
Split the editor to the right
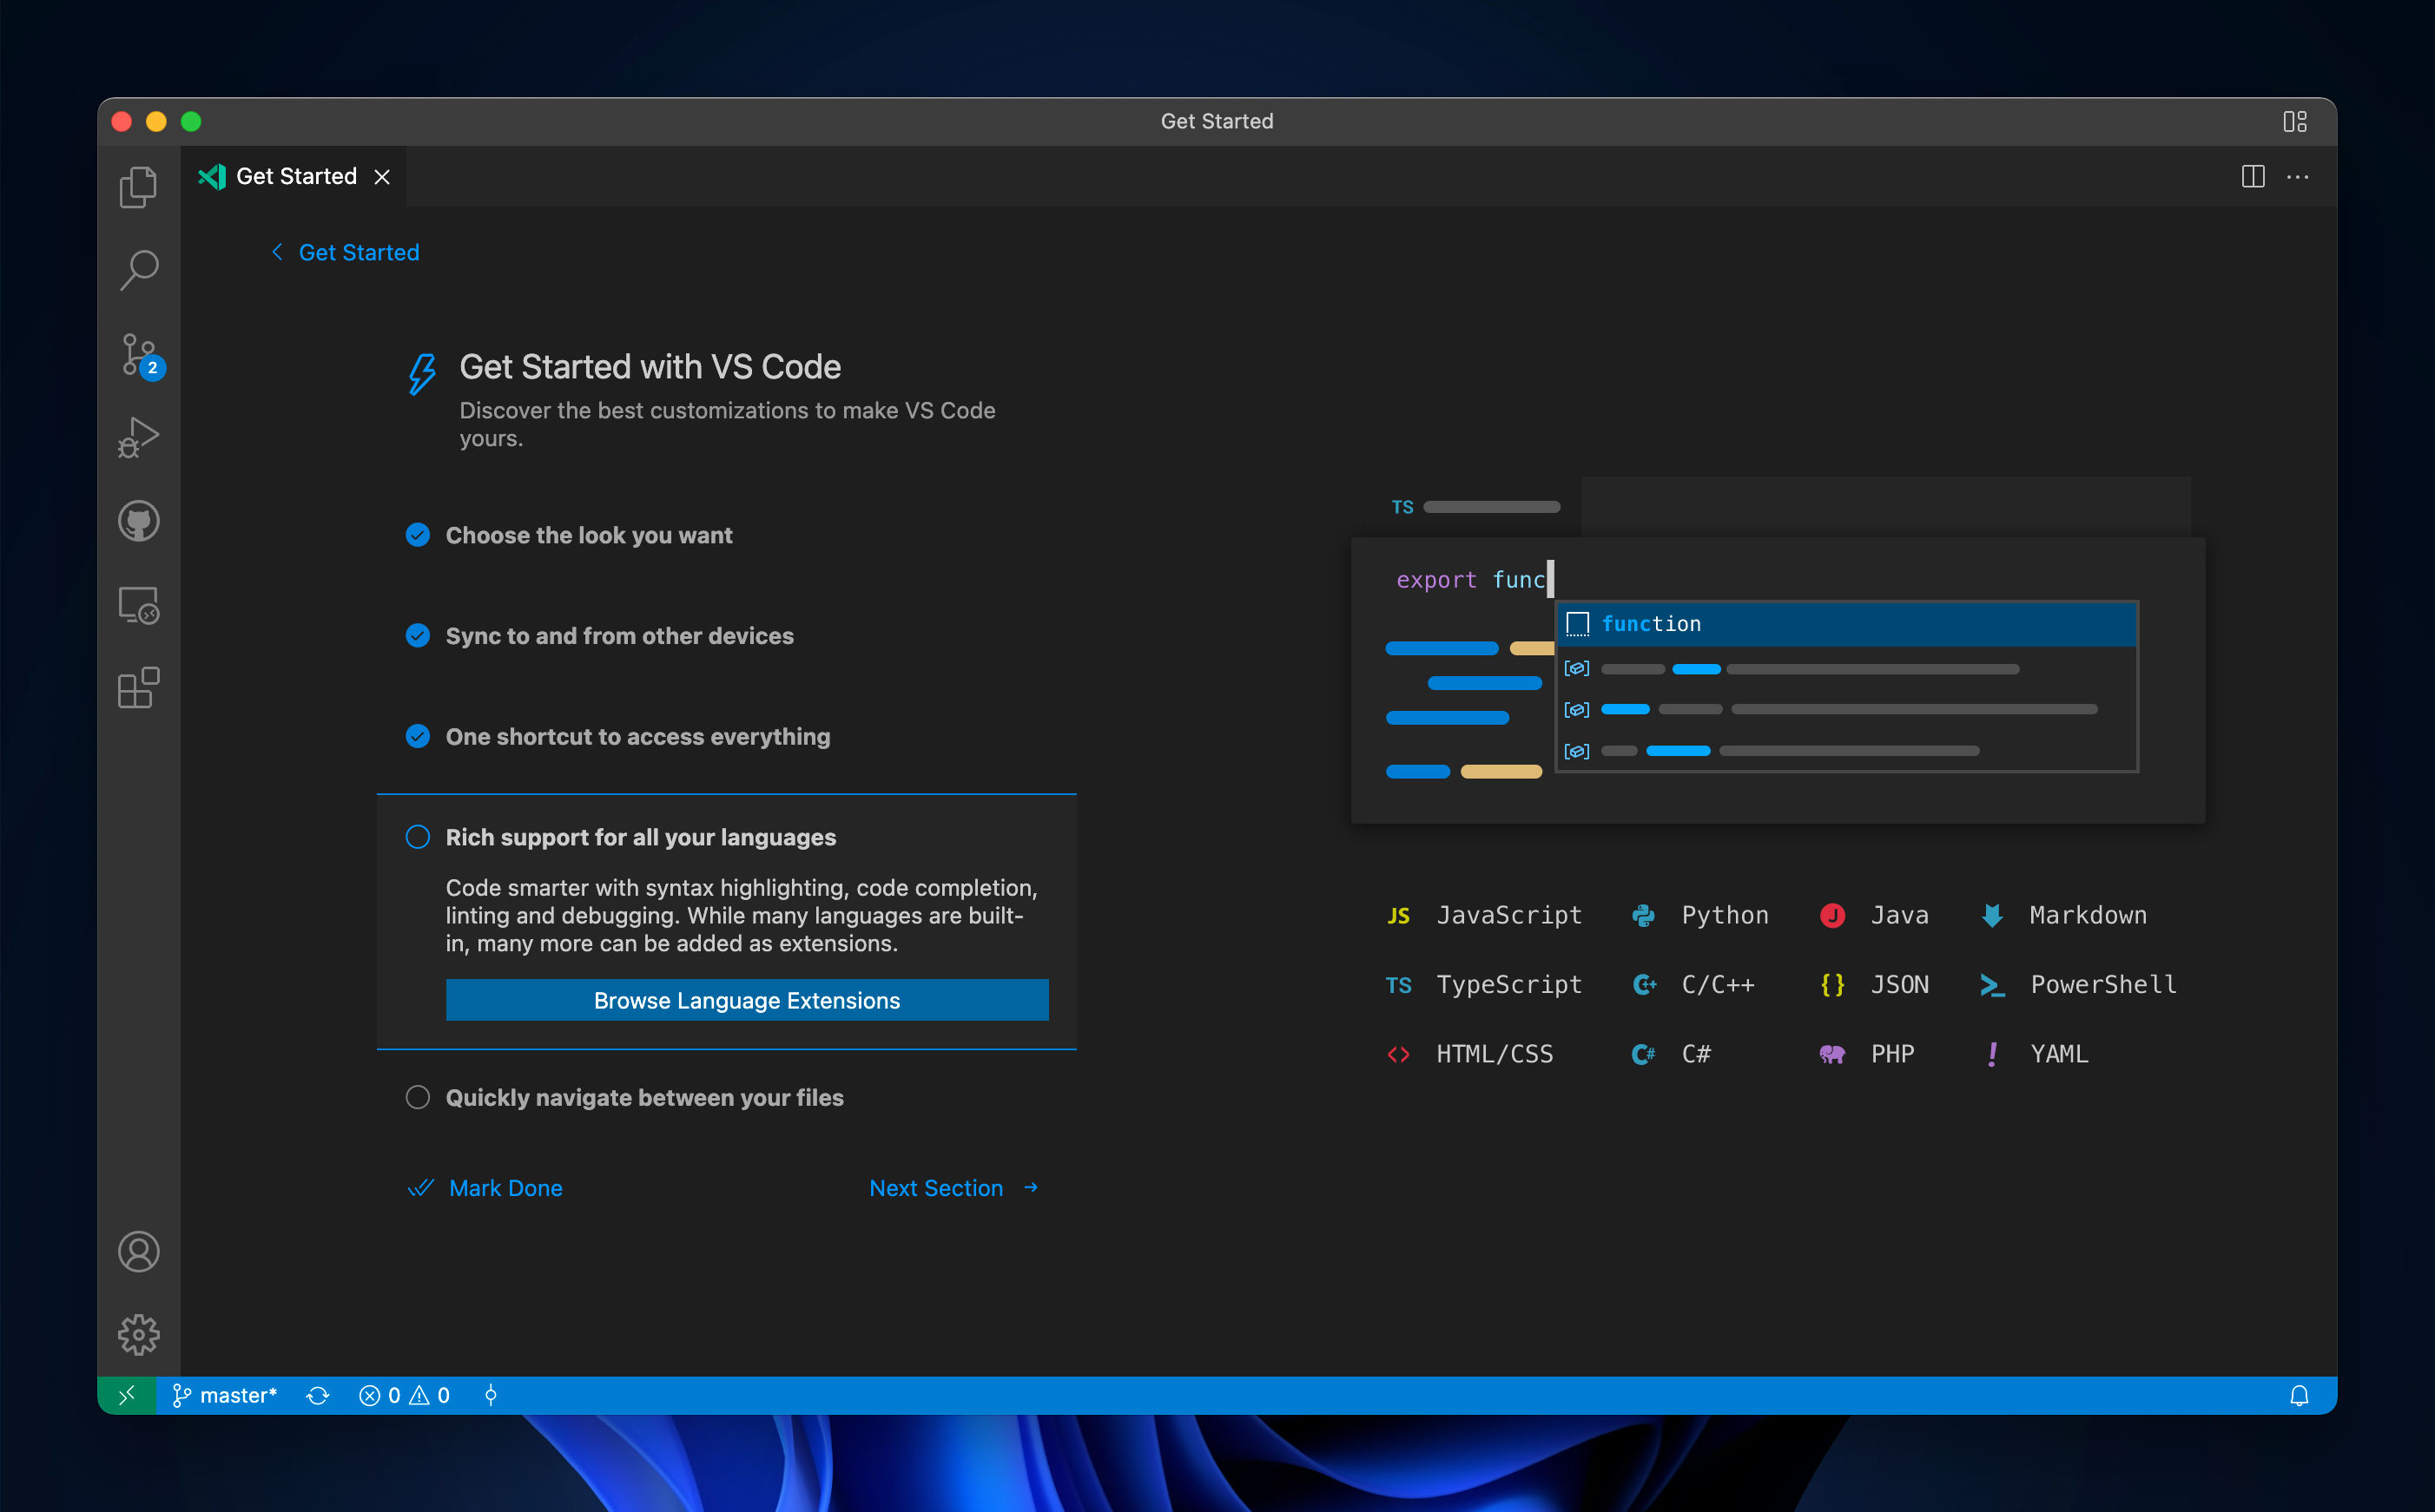[x=2253, y=177]
